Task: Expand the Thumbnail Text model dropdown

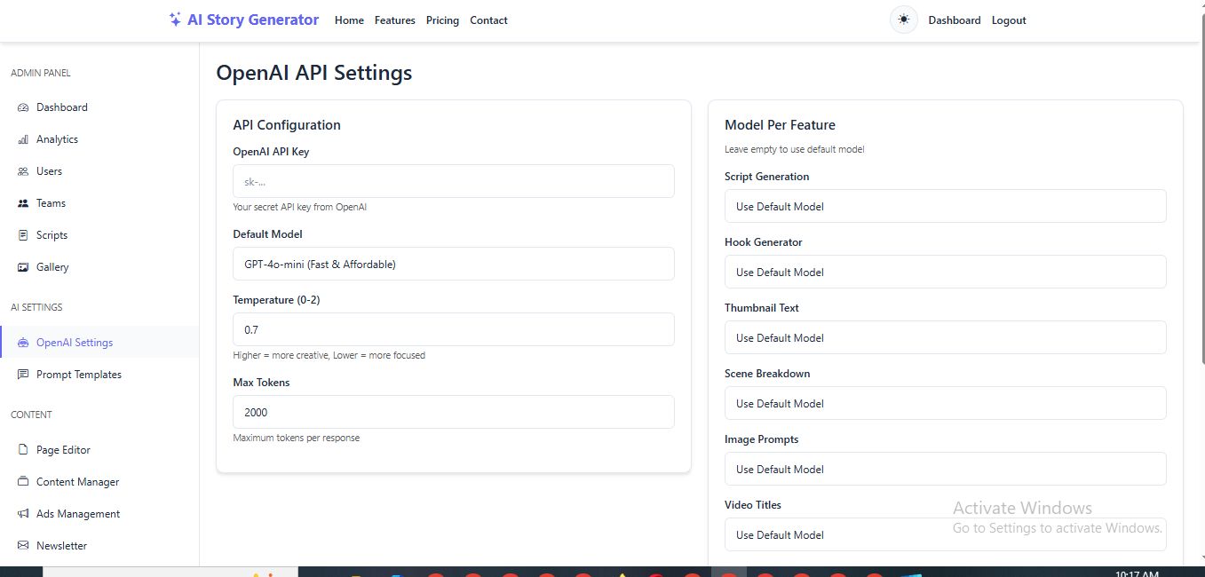Action: point(945,337)
